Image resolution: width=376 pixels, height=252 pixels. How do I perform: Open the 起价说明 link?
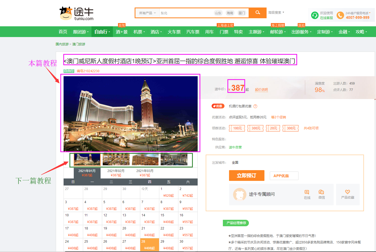pyautogui.click(x=261, y=90)
